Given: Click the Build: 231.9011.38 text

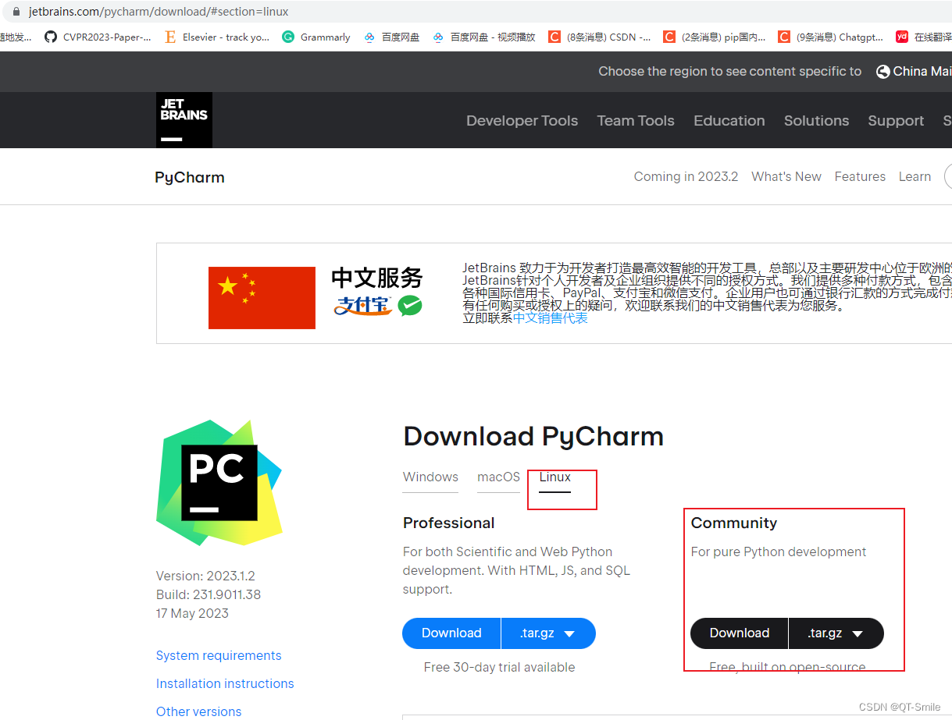Looking at the screenshot, I should pos(209,594).
